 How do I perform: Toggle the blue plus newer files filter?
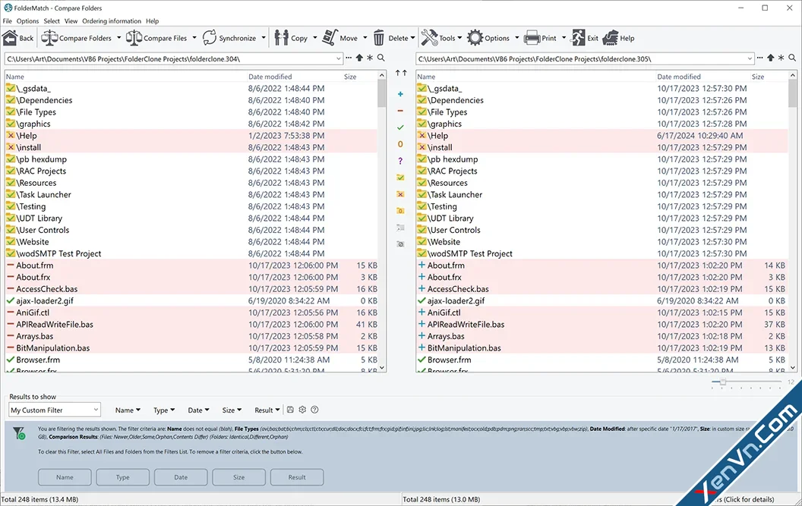click(400, 94)
